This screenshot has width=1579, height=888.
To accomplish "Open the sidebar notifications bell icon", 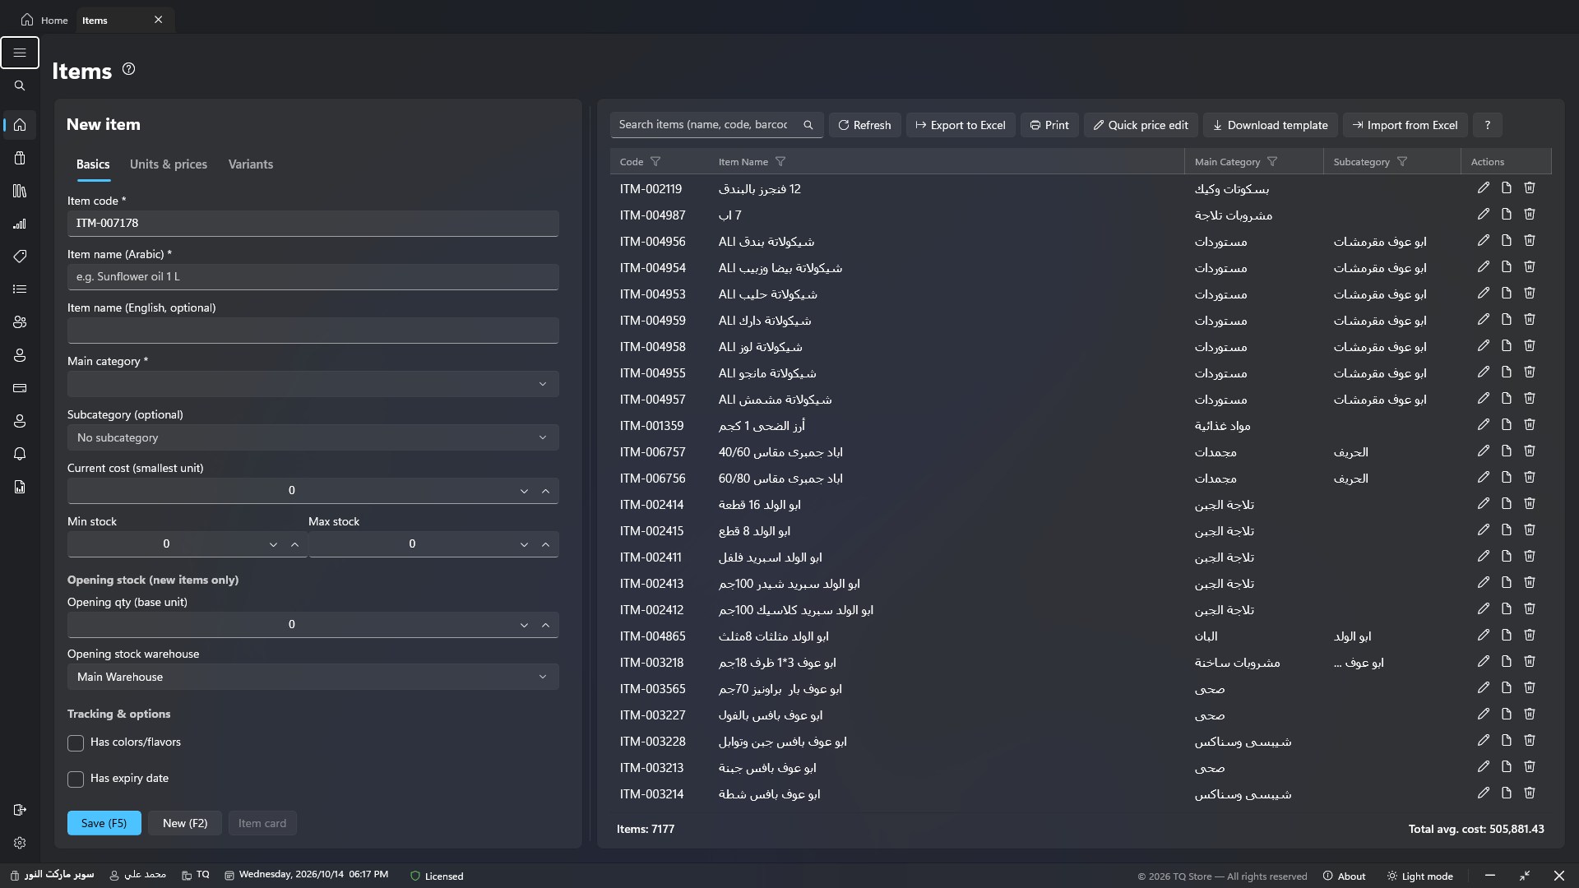I will tap(20, 454).
